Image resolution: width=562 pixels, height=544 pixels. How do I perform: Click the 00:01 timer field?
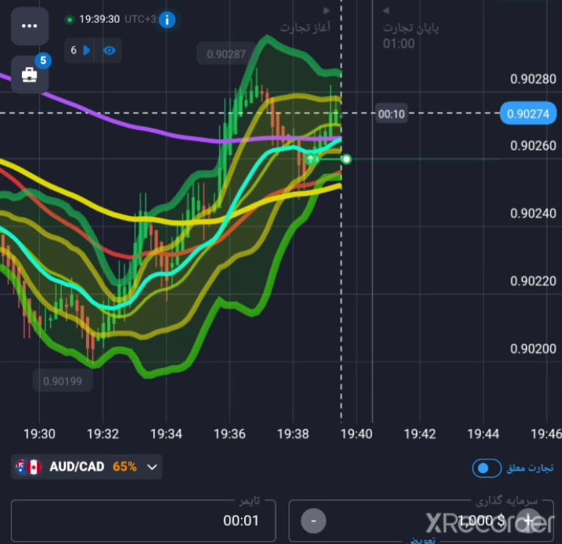coord(144,521)
